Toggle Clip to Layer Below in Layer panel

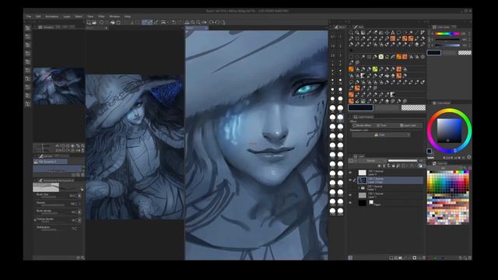point(379,166)
